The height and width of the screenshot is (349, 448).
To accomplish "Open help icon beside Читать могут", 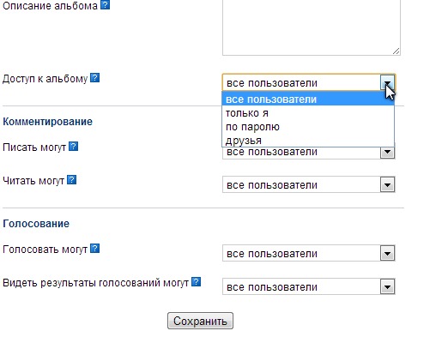I will pos(71,180).
